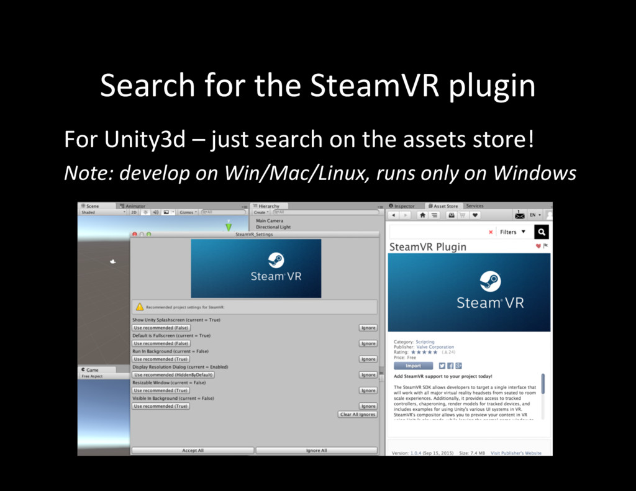The width and height of the screenshot is (636, 491).
Task: Toggle Scene view effects image icon
Action: [x=166, y=212]
